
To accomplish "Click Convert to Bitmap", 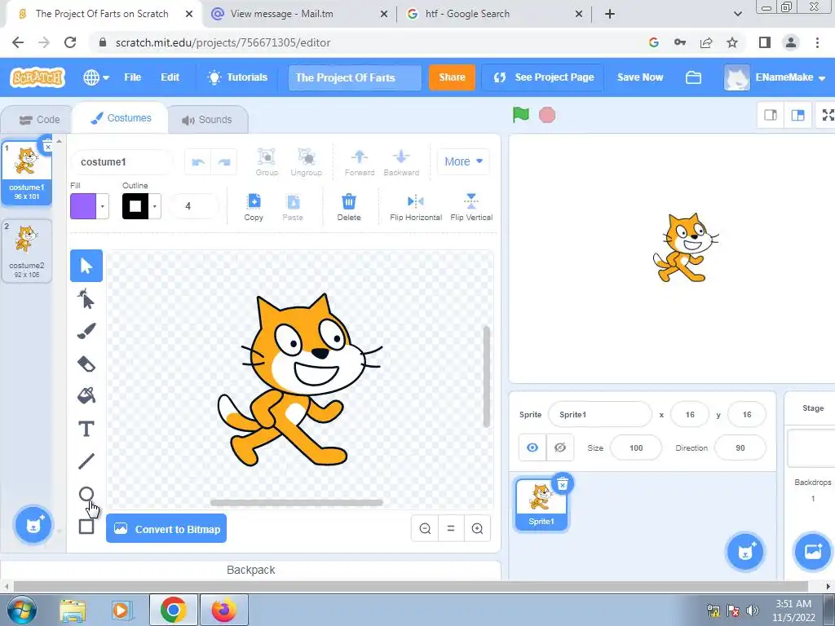I will tap(166, 528).
